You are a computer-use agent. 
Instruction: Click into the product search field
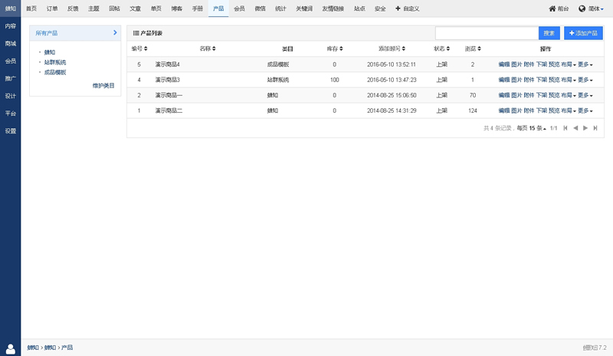coord(487,33)
